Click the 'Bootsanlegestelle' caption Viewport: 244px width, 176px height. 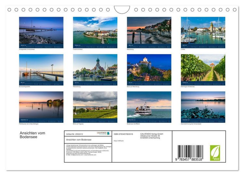coord(25,87)
